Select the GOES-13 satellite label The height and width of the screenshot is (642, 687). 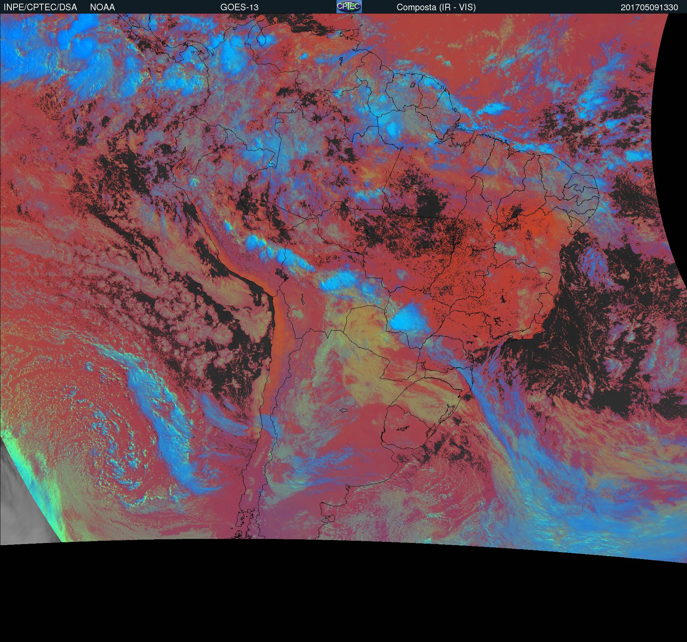tap(240, 7)
